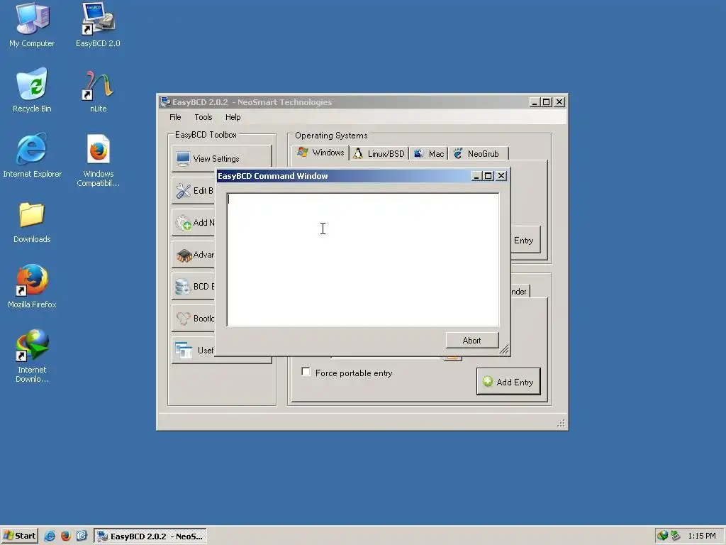
Task: Click the third quick launch icon beside Firefox
Action: (x=82, y=536)
